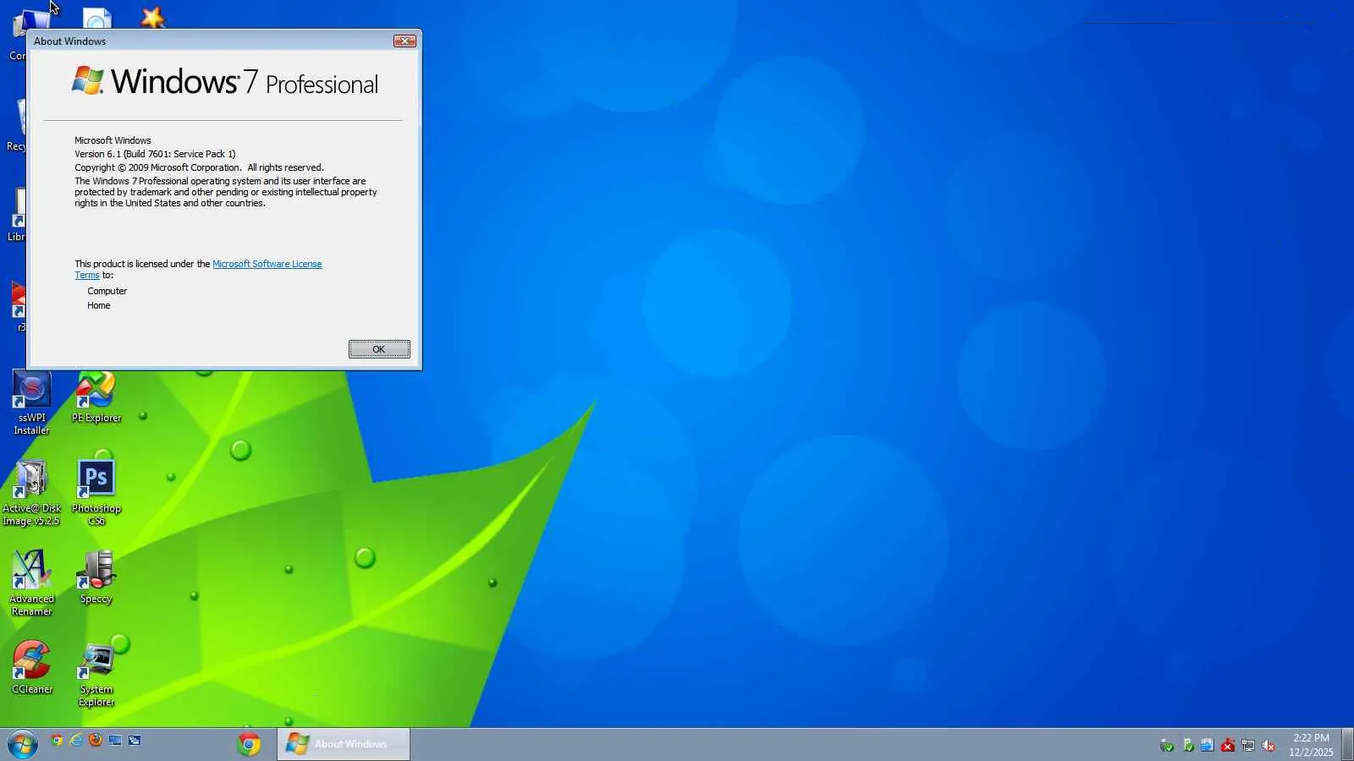Click the Show Desktop strip beside the clock

(1347, 744)
